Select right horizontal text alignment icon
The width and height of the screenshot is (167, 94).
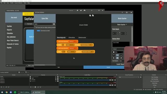[x=121, y=58]
